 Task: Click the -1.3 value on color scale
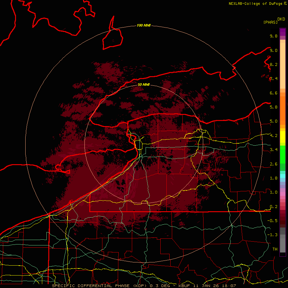pyautogui.click(x=272, y=235)
